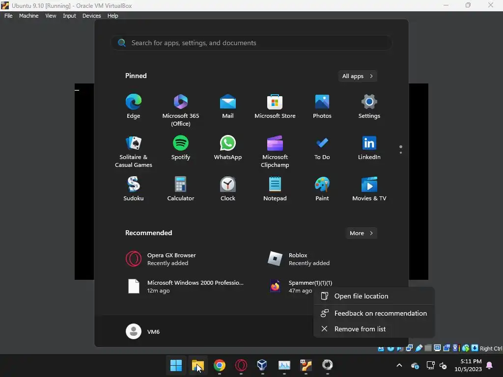This screenshot has width=503, height=377.
Task: Click the Start menu search box
Action: click(x=251, y=43)
